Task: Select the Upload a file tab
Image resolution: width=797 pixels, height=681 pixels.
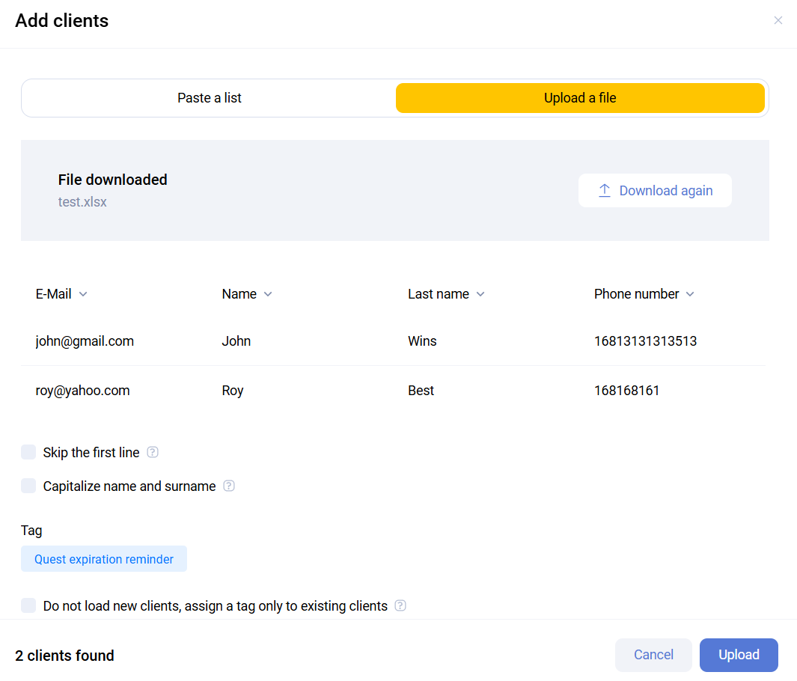Action: click(x=580, y=98)
